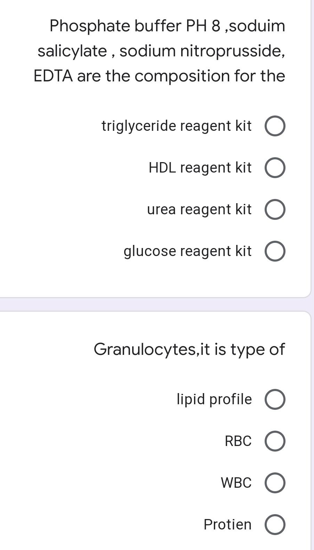This screenshot has height=550, width=314.
Task: Pick the glucose reagent kit radio circle
Action: point(275,252)
